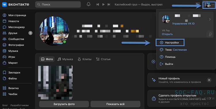Viewport: 216px width, 109px height.
Task: Select the Клипы tab
Action: pos(84,59)
